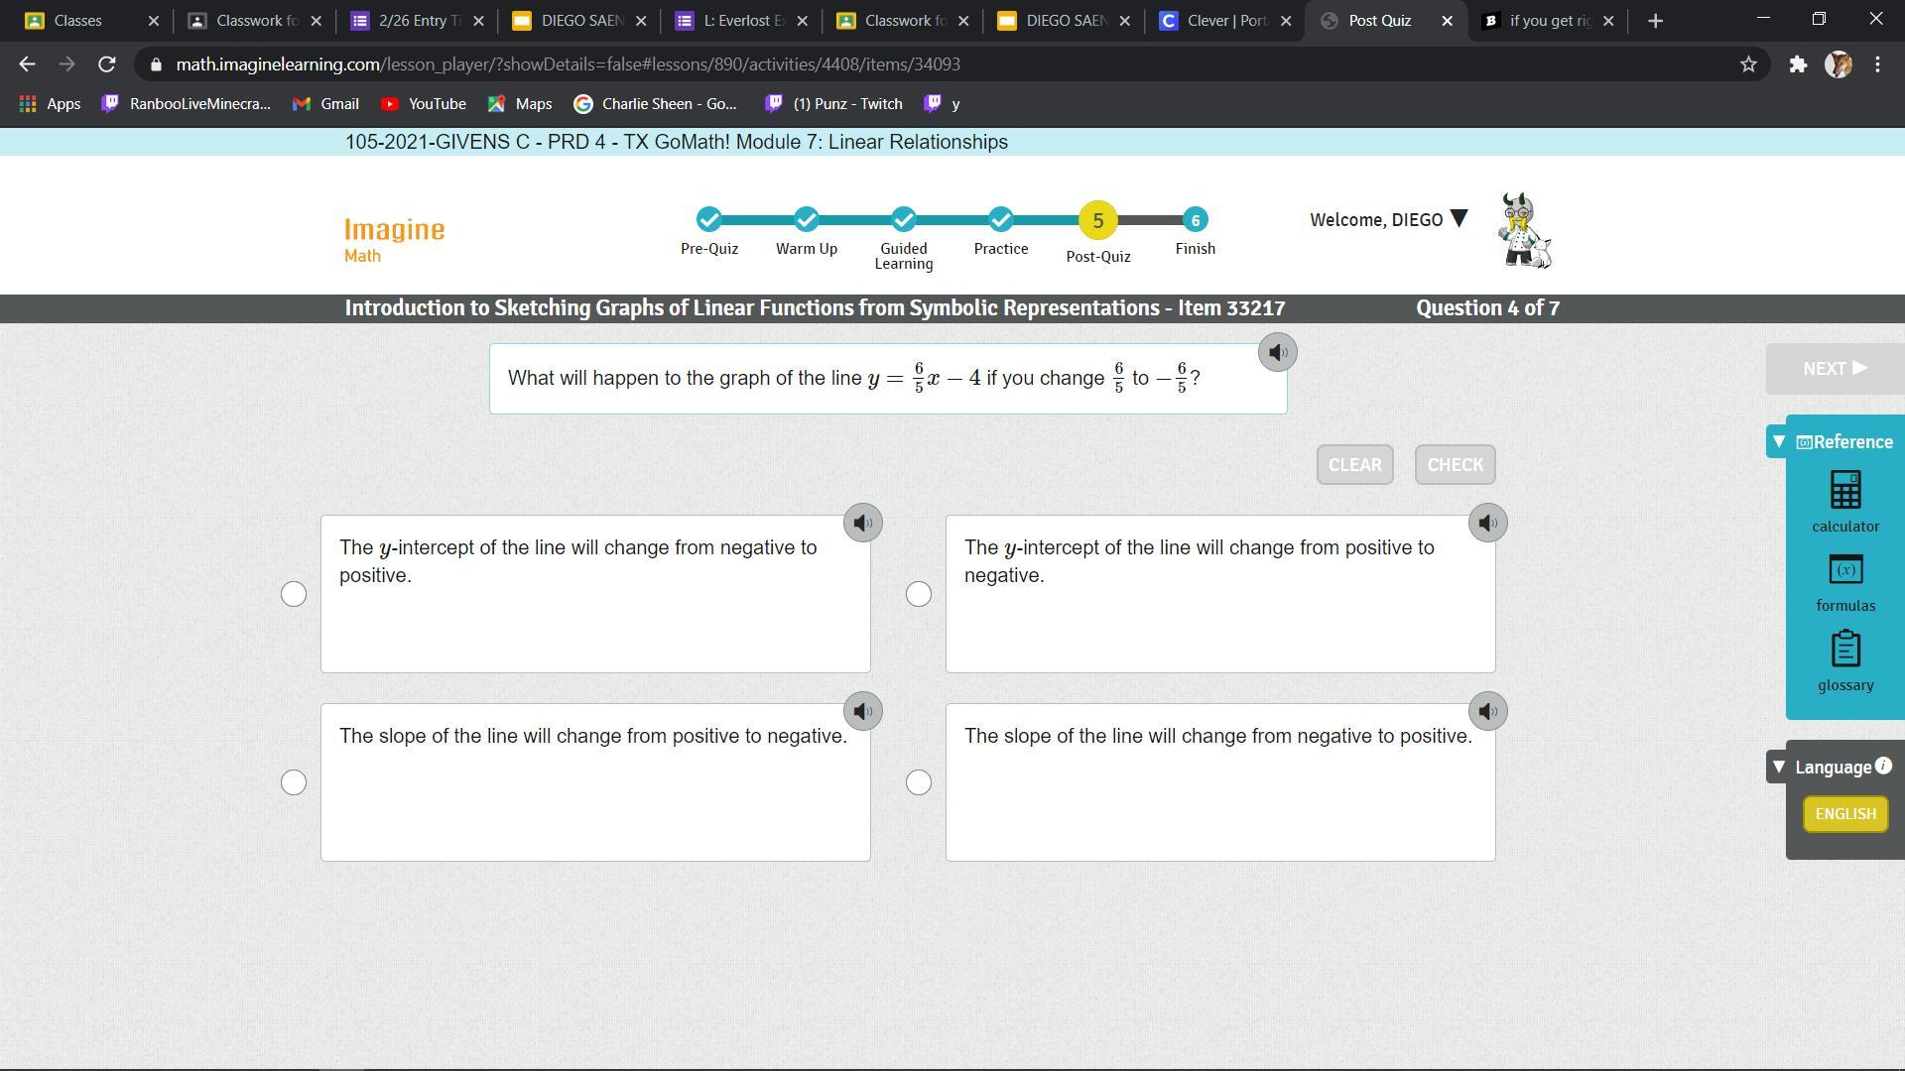Screen dimensions: 1905x1071
Task: Play audio for y-intercept negative to positive answer
Action: pos(862,523)
